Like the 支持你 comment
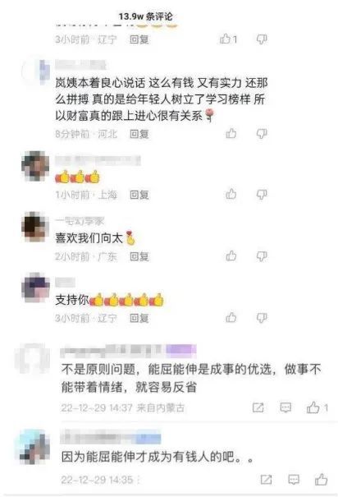Viewport: 338px width, 497px height. [x=231, y=317]
